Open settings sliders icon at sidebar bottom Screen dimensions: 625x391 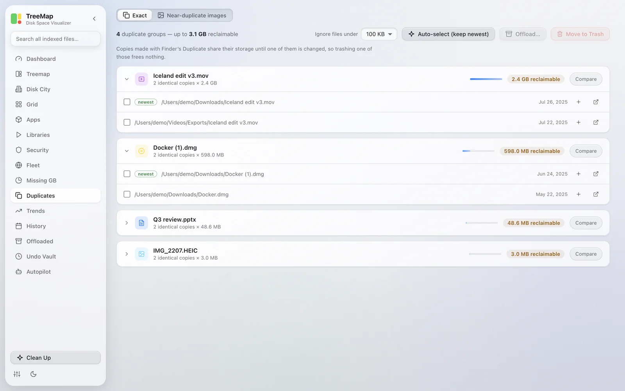coord(17,374)
